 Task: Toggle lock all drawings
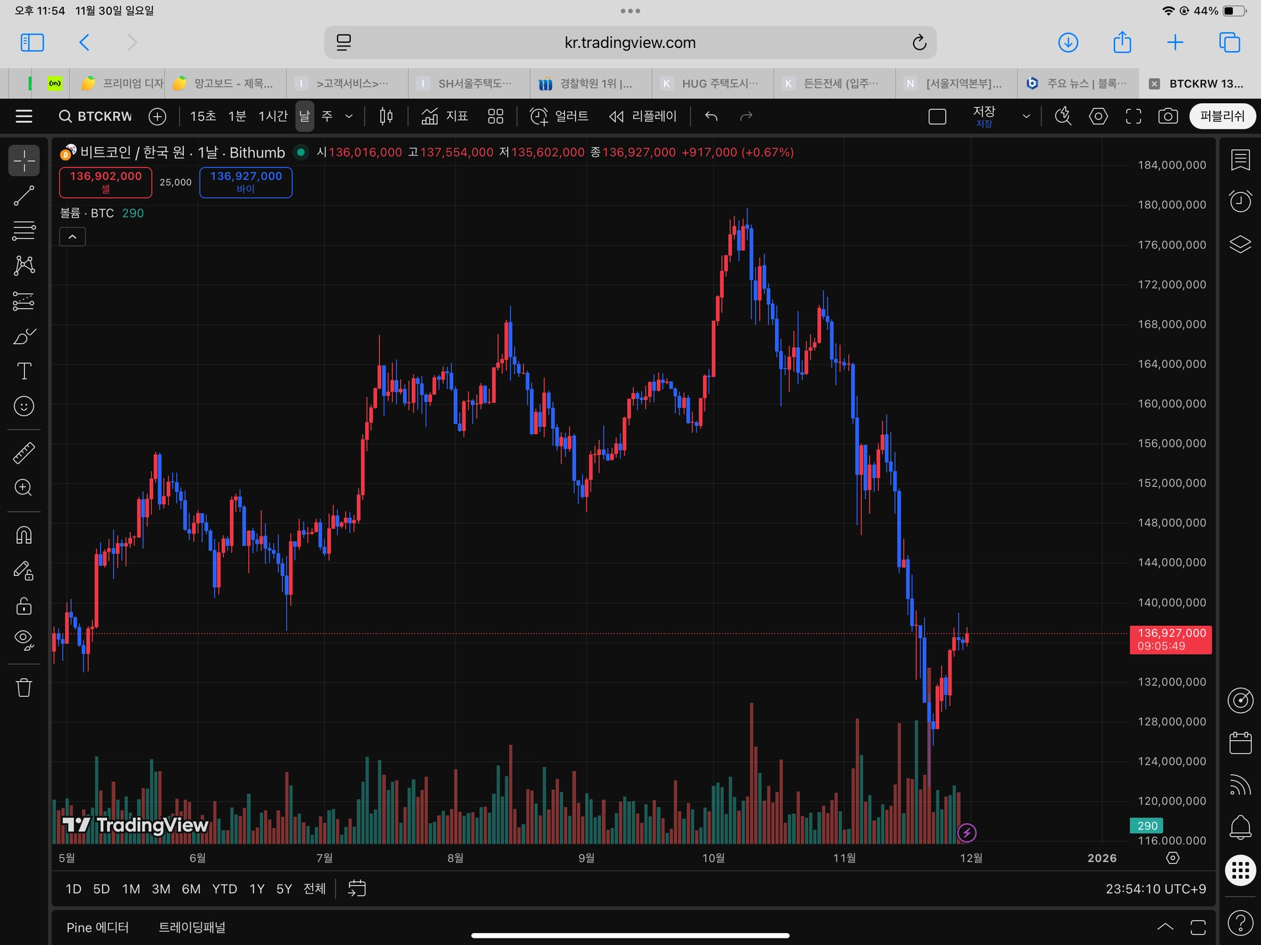[x=24, y=605]
